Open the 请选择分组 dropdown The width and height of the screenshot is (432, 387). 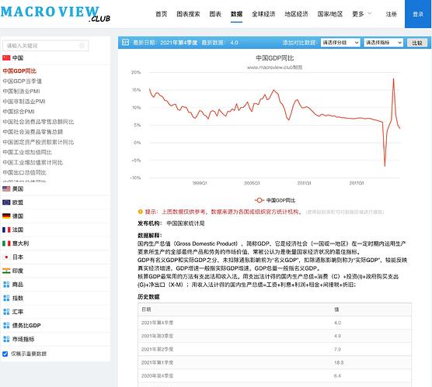340,43
